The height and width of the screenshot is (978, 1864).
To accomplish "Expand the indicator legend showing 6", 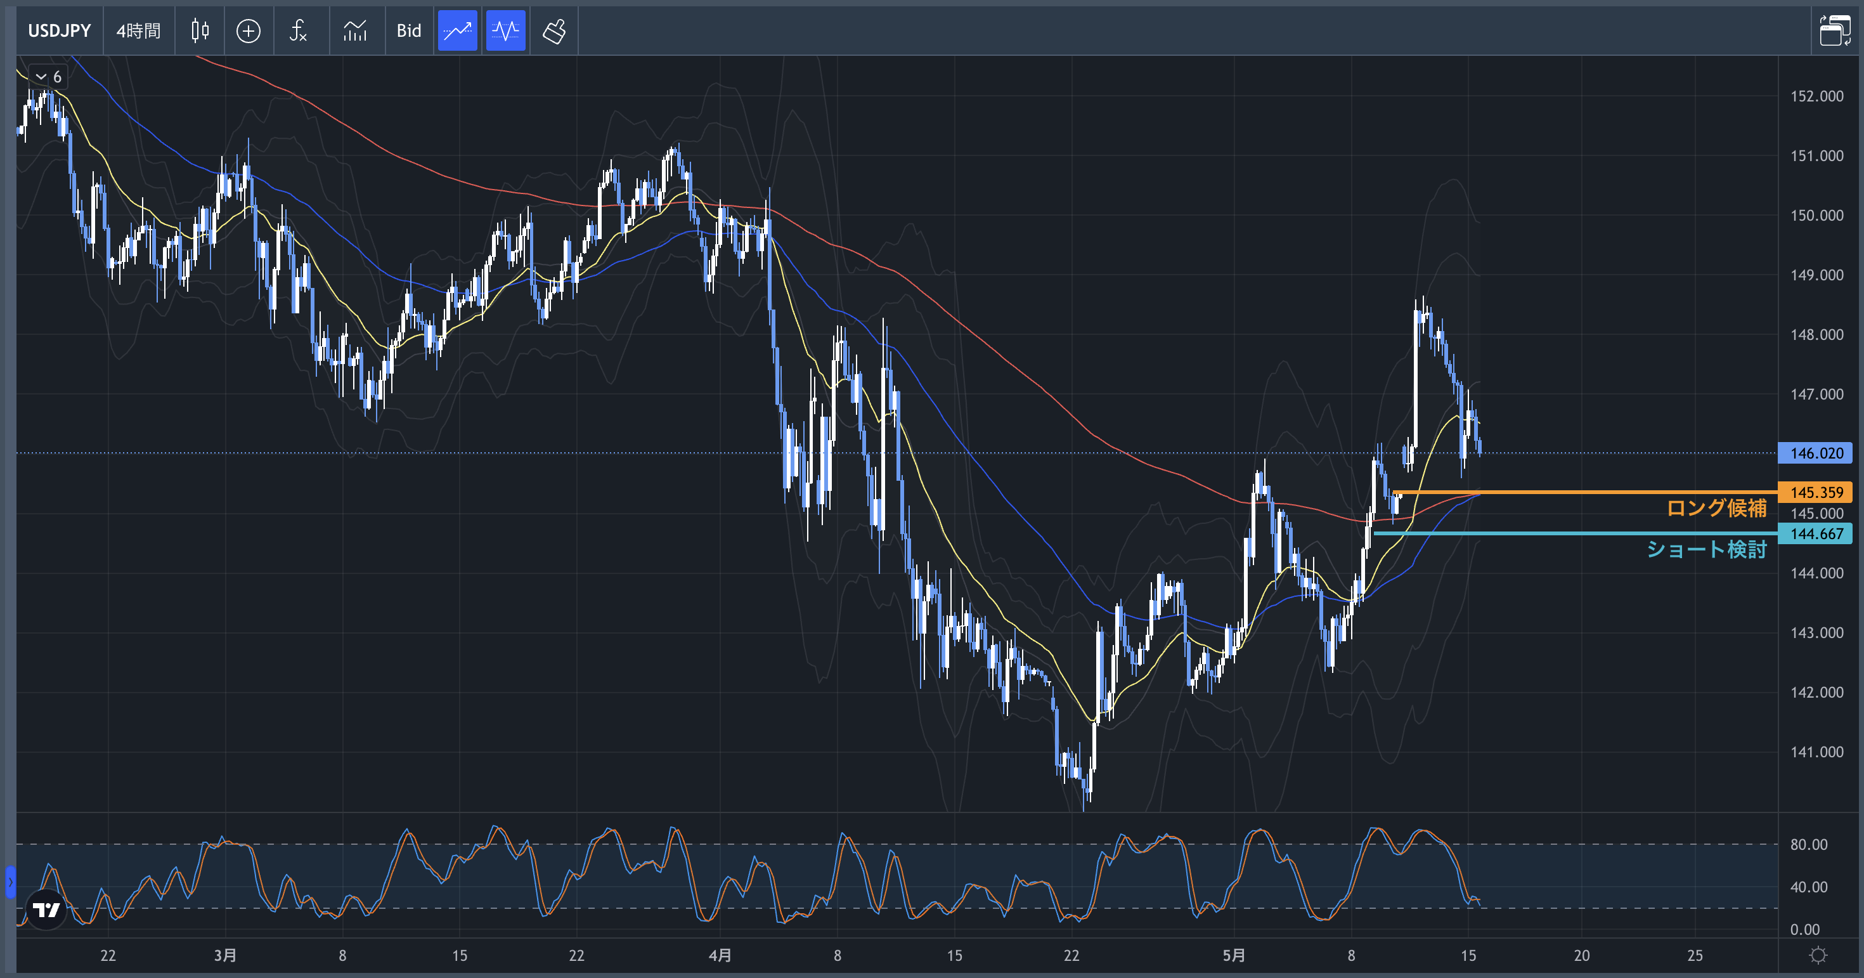I will 48,77.
